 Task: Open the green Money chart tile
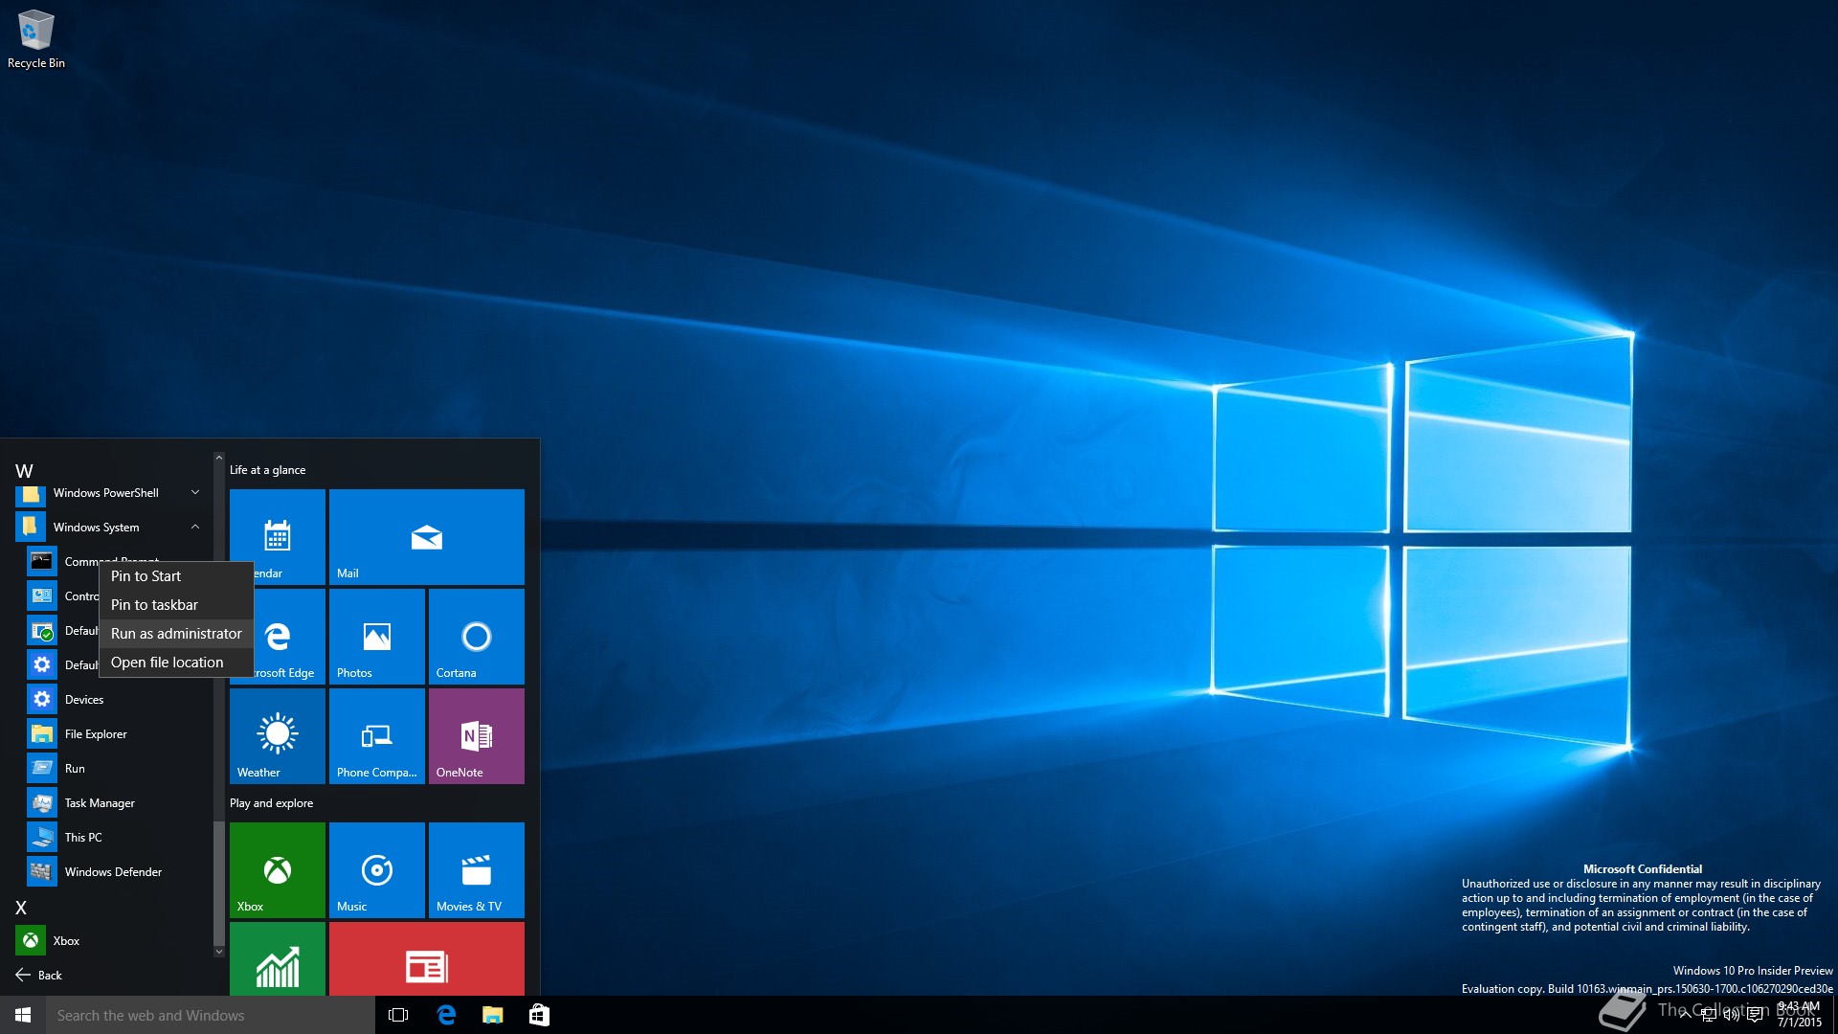point(278,958)
